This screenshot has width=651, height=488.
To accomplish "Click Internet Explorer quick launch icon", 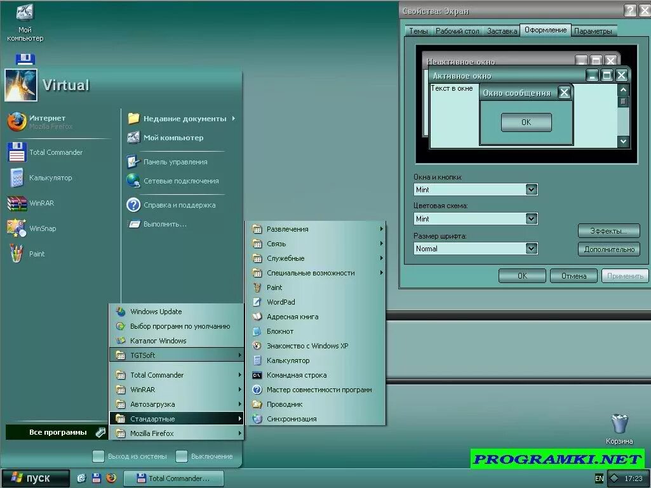I will click(x=81, y=478).
